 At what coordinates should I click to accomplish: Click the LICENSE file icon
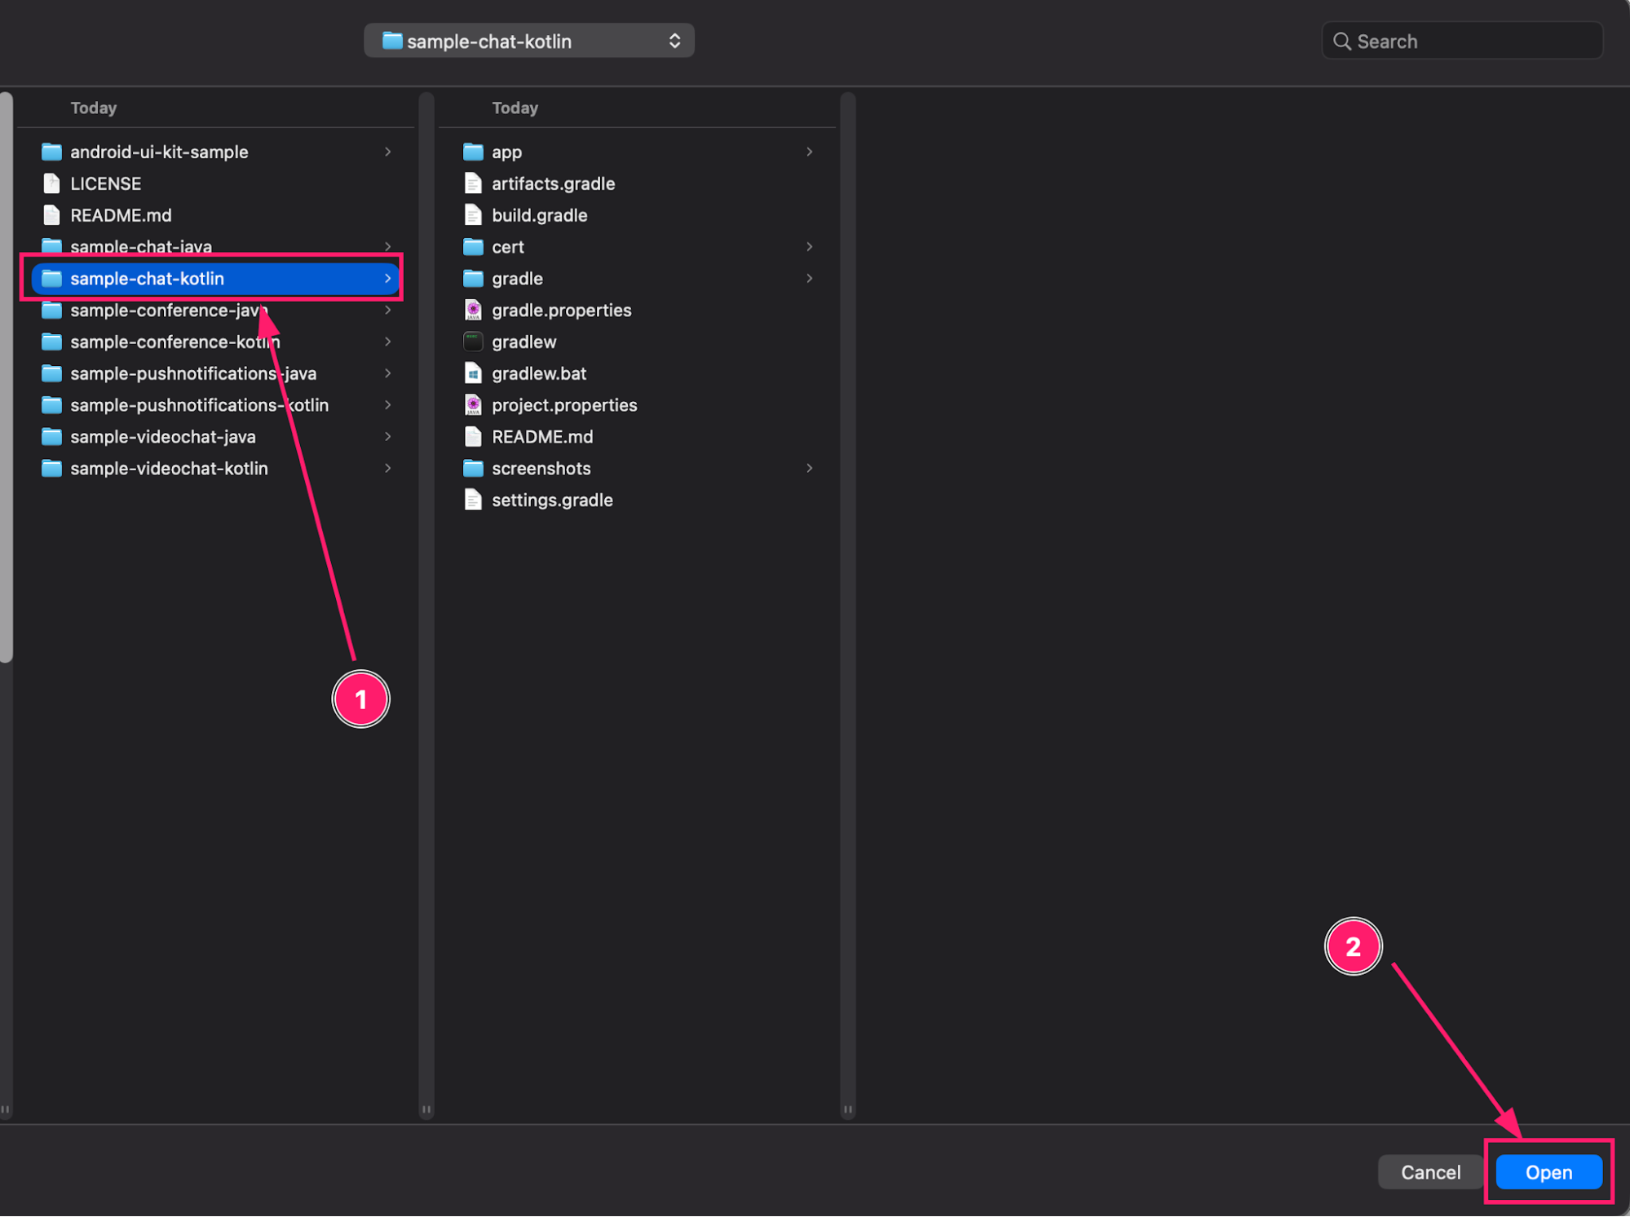[x=51, y=183]
